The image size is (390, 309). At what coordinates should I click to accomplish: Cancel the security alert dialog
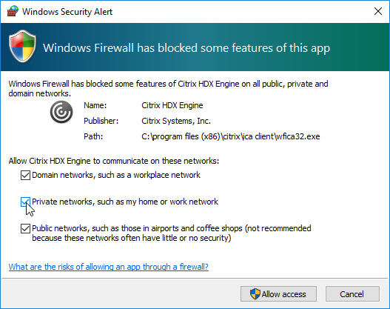pyautogui.click(x=352, y=294)
